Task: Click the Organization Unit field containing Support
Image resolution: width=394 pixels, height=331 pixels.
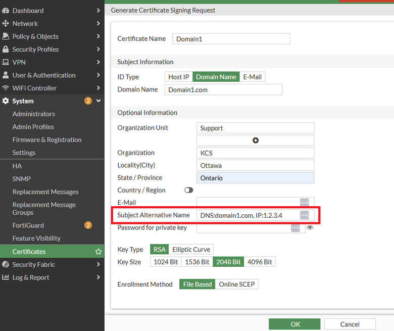Action: (255, 128)
